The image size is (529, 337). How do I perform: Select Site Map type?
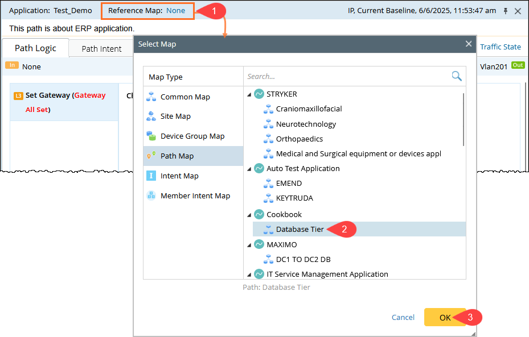(175, 117)
